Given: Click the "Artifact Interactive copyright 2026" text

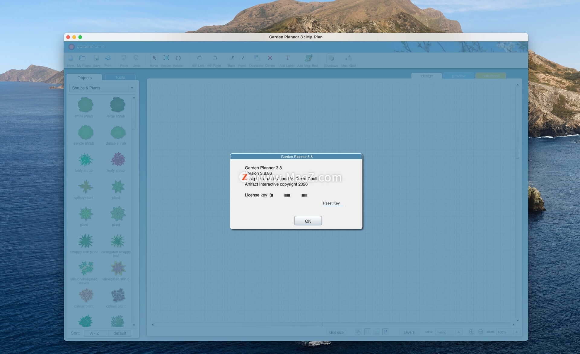Looking at the screenshot, I should click(276, 184).
